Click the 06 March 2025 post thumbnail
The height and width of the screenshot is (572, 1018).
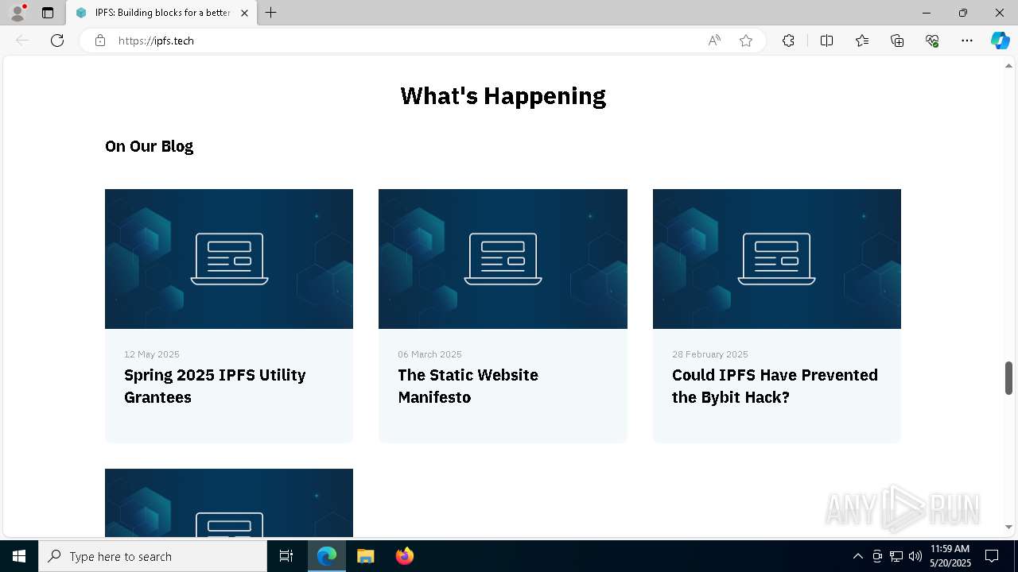[x=503, y=259]
